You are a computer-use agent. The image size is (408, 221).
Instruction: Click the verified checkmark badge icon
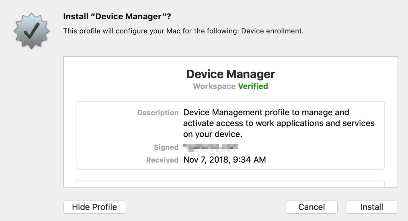coord(32,31)
